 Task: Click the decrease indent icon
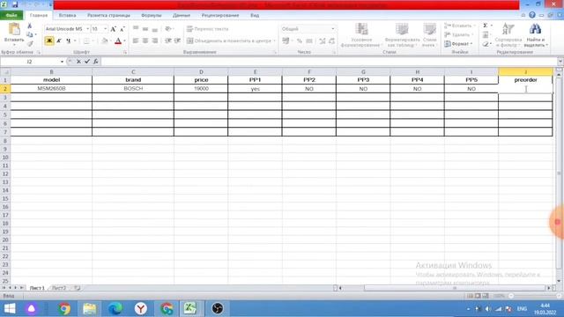(x=168, y=41)
